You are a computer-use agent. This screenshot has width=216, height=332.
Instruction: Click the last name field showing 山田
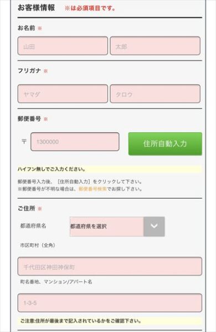pyautogui.click(x=63, y=46)
